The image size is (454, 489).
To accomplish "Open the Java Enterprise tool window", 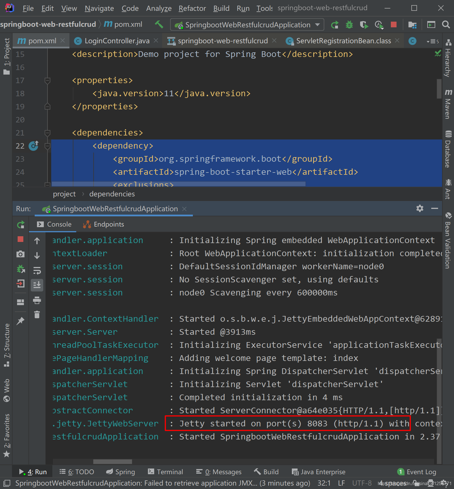I will tap(319, 472).
